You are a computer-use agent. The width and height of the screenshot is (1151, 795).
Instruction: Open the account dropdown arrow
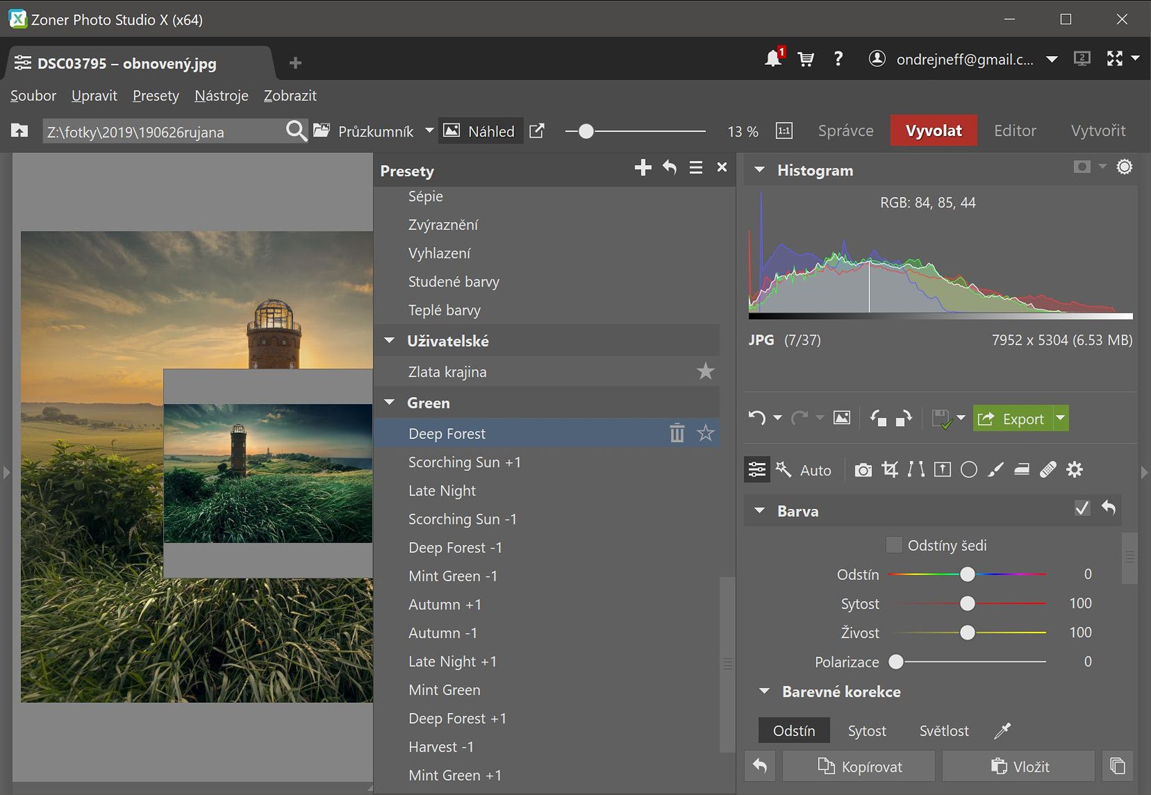(1052, 59)
